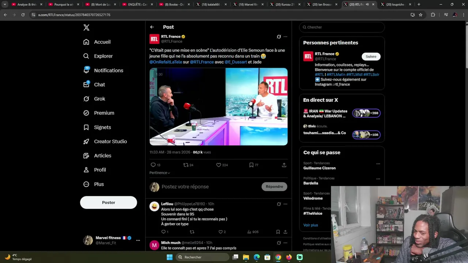
Task: Open Chrome from the taskbar
Action: 278,257
